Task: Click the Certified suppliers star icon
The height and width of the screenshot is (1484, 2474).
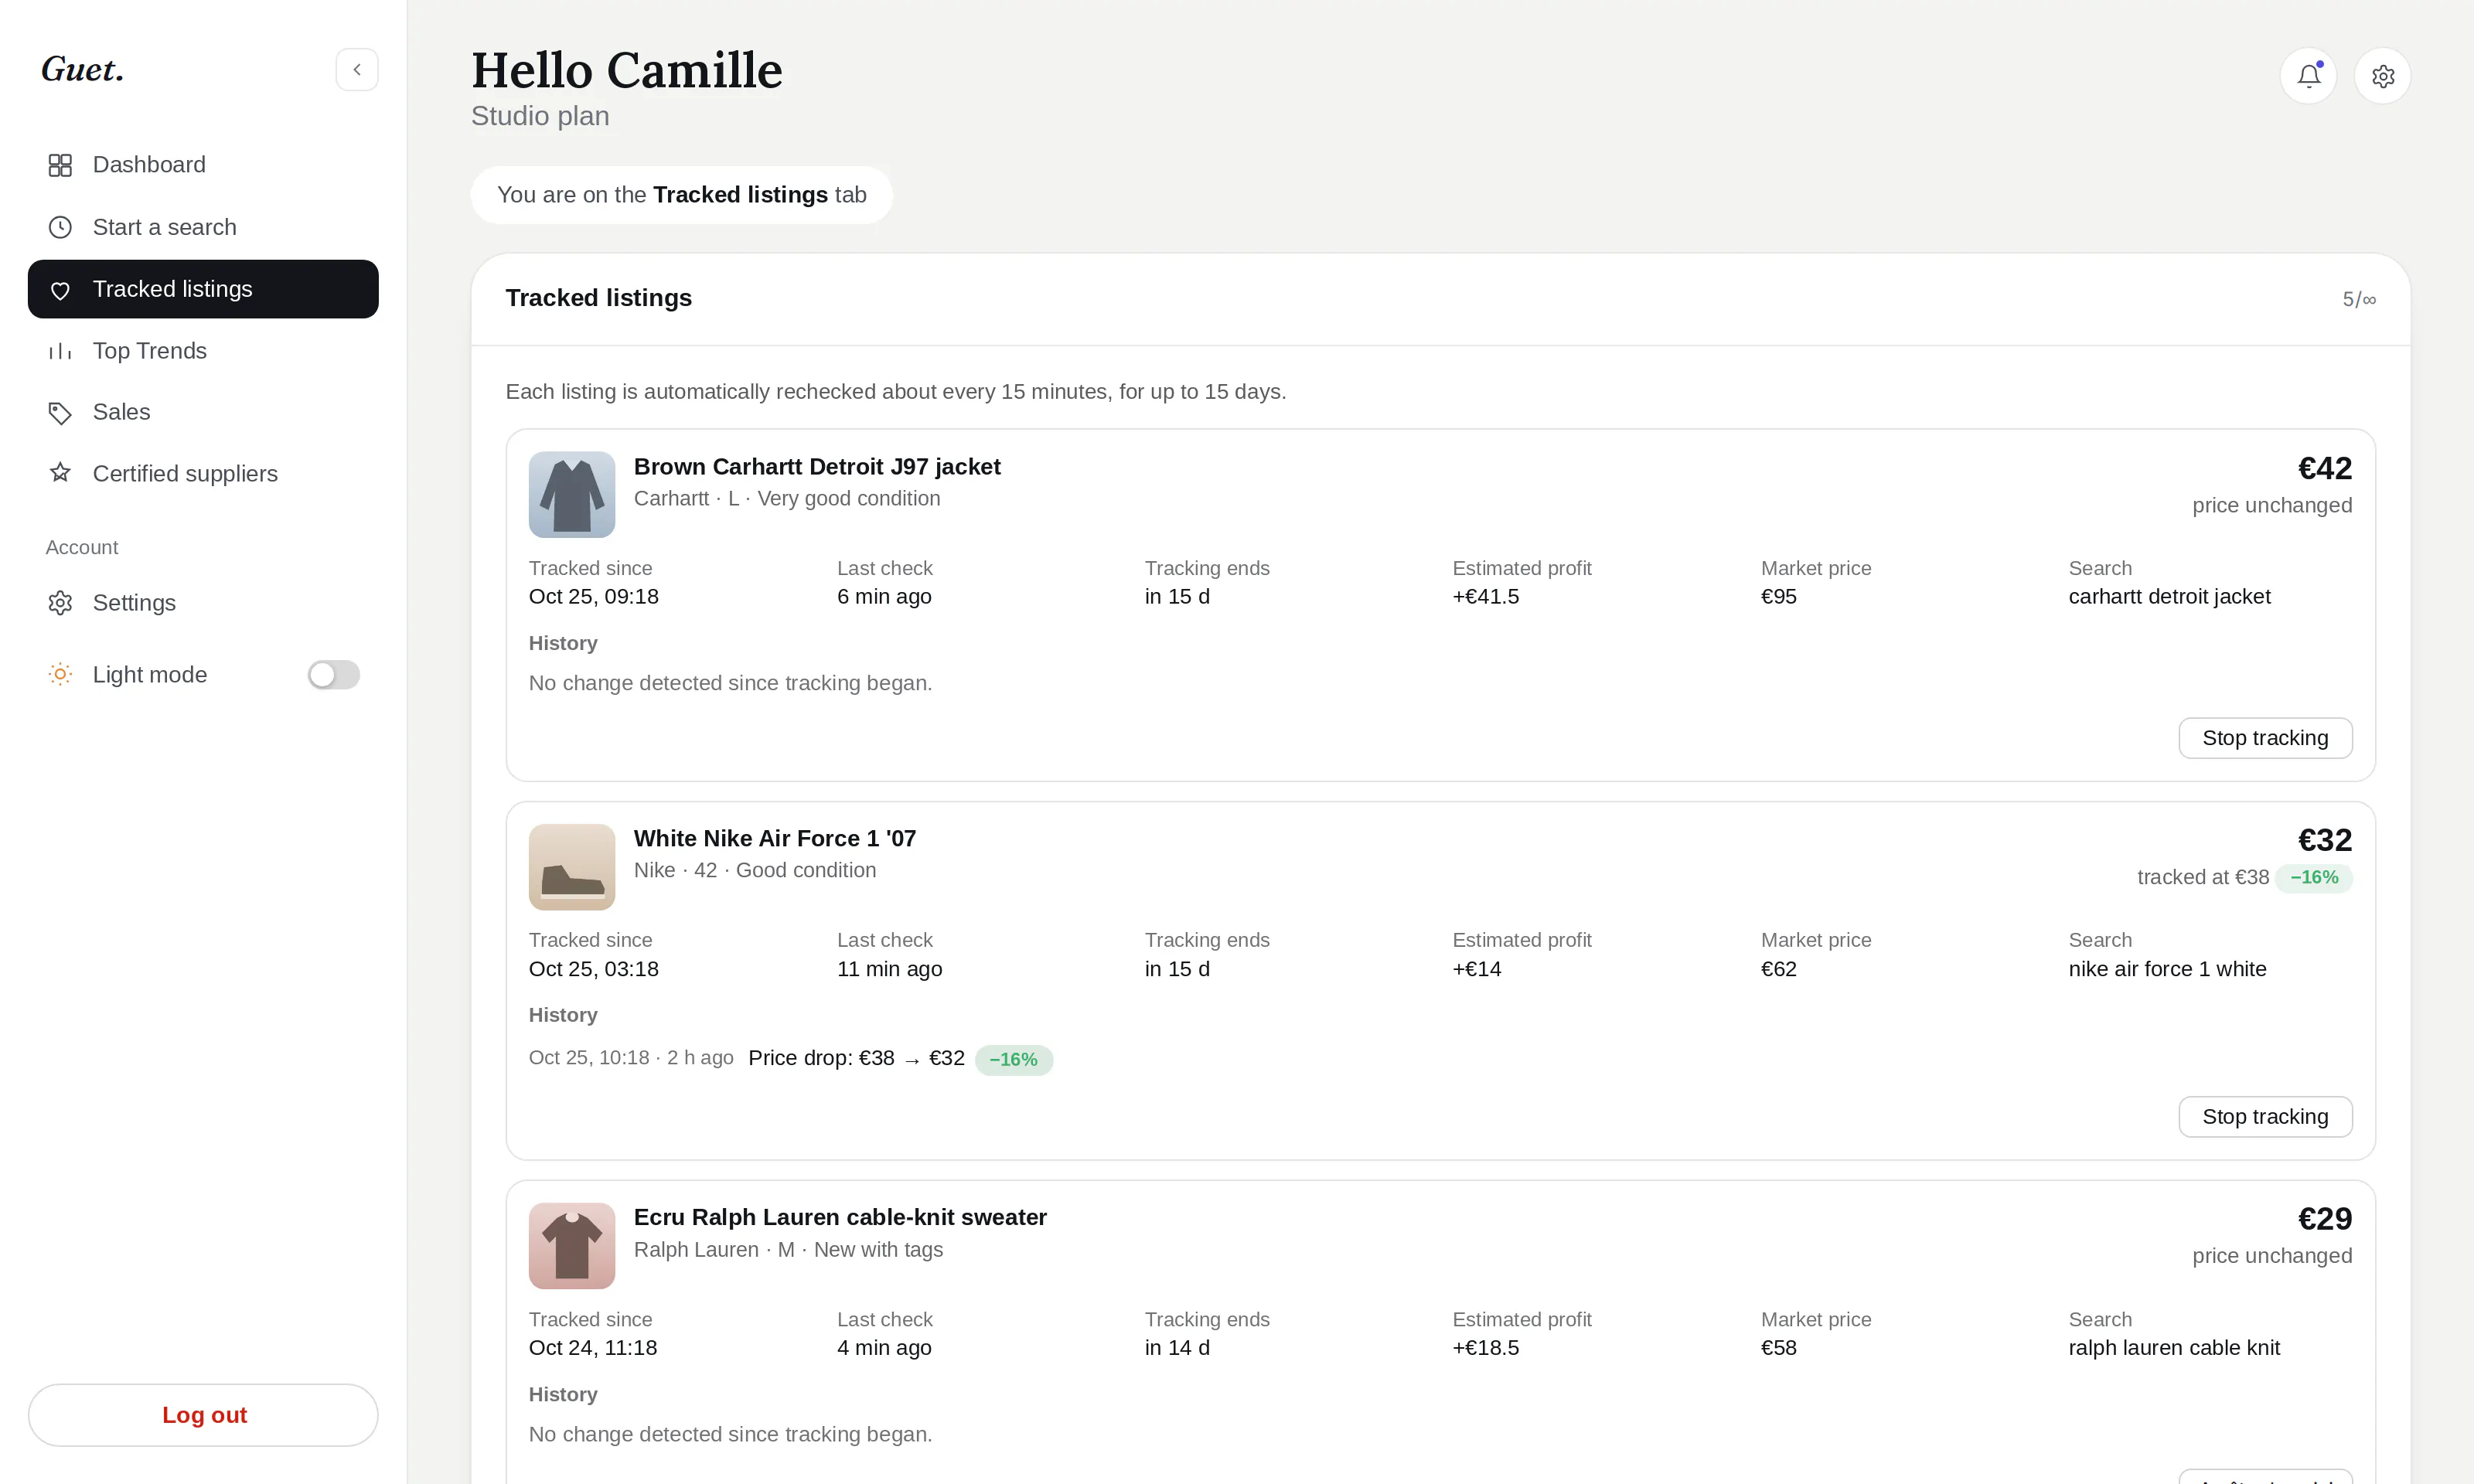Action: (x=60, y=473)
